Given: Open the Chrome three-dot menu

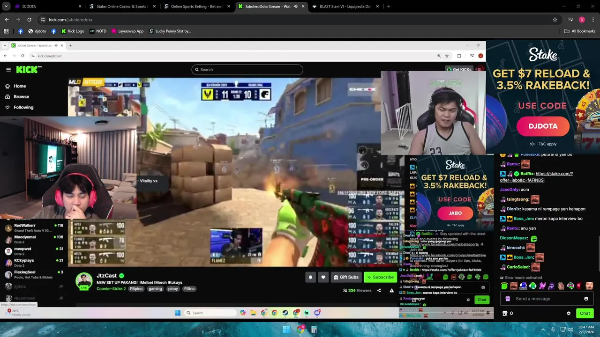Looking at the screenshot, I should (x=592, y=20).
